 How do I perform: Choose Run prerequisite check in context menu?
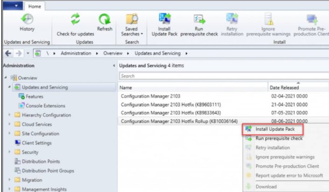coord(279,138)
